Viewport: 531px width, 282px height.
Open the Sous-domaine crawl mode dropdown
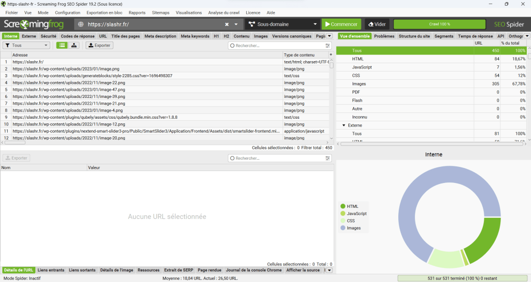[x=282, y=24]
